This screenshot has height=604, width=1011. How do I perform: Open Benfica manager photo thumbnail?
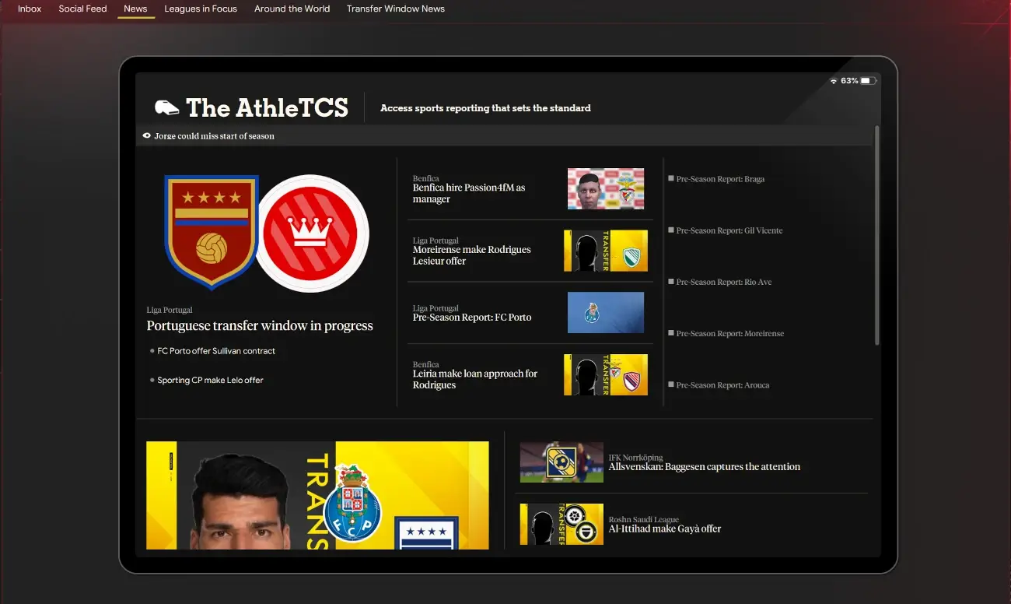606,188
